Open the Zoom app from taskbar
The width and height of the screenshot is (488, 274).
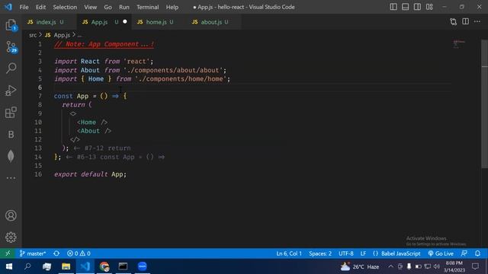143,266
